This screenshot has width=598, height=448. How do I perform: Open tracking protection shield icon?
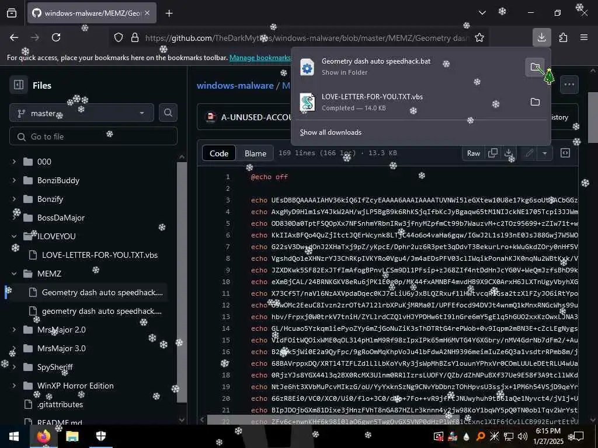click(x=119, y=38)
